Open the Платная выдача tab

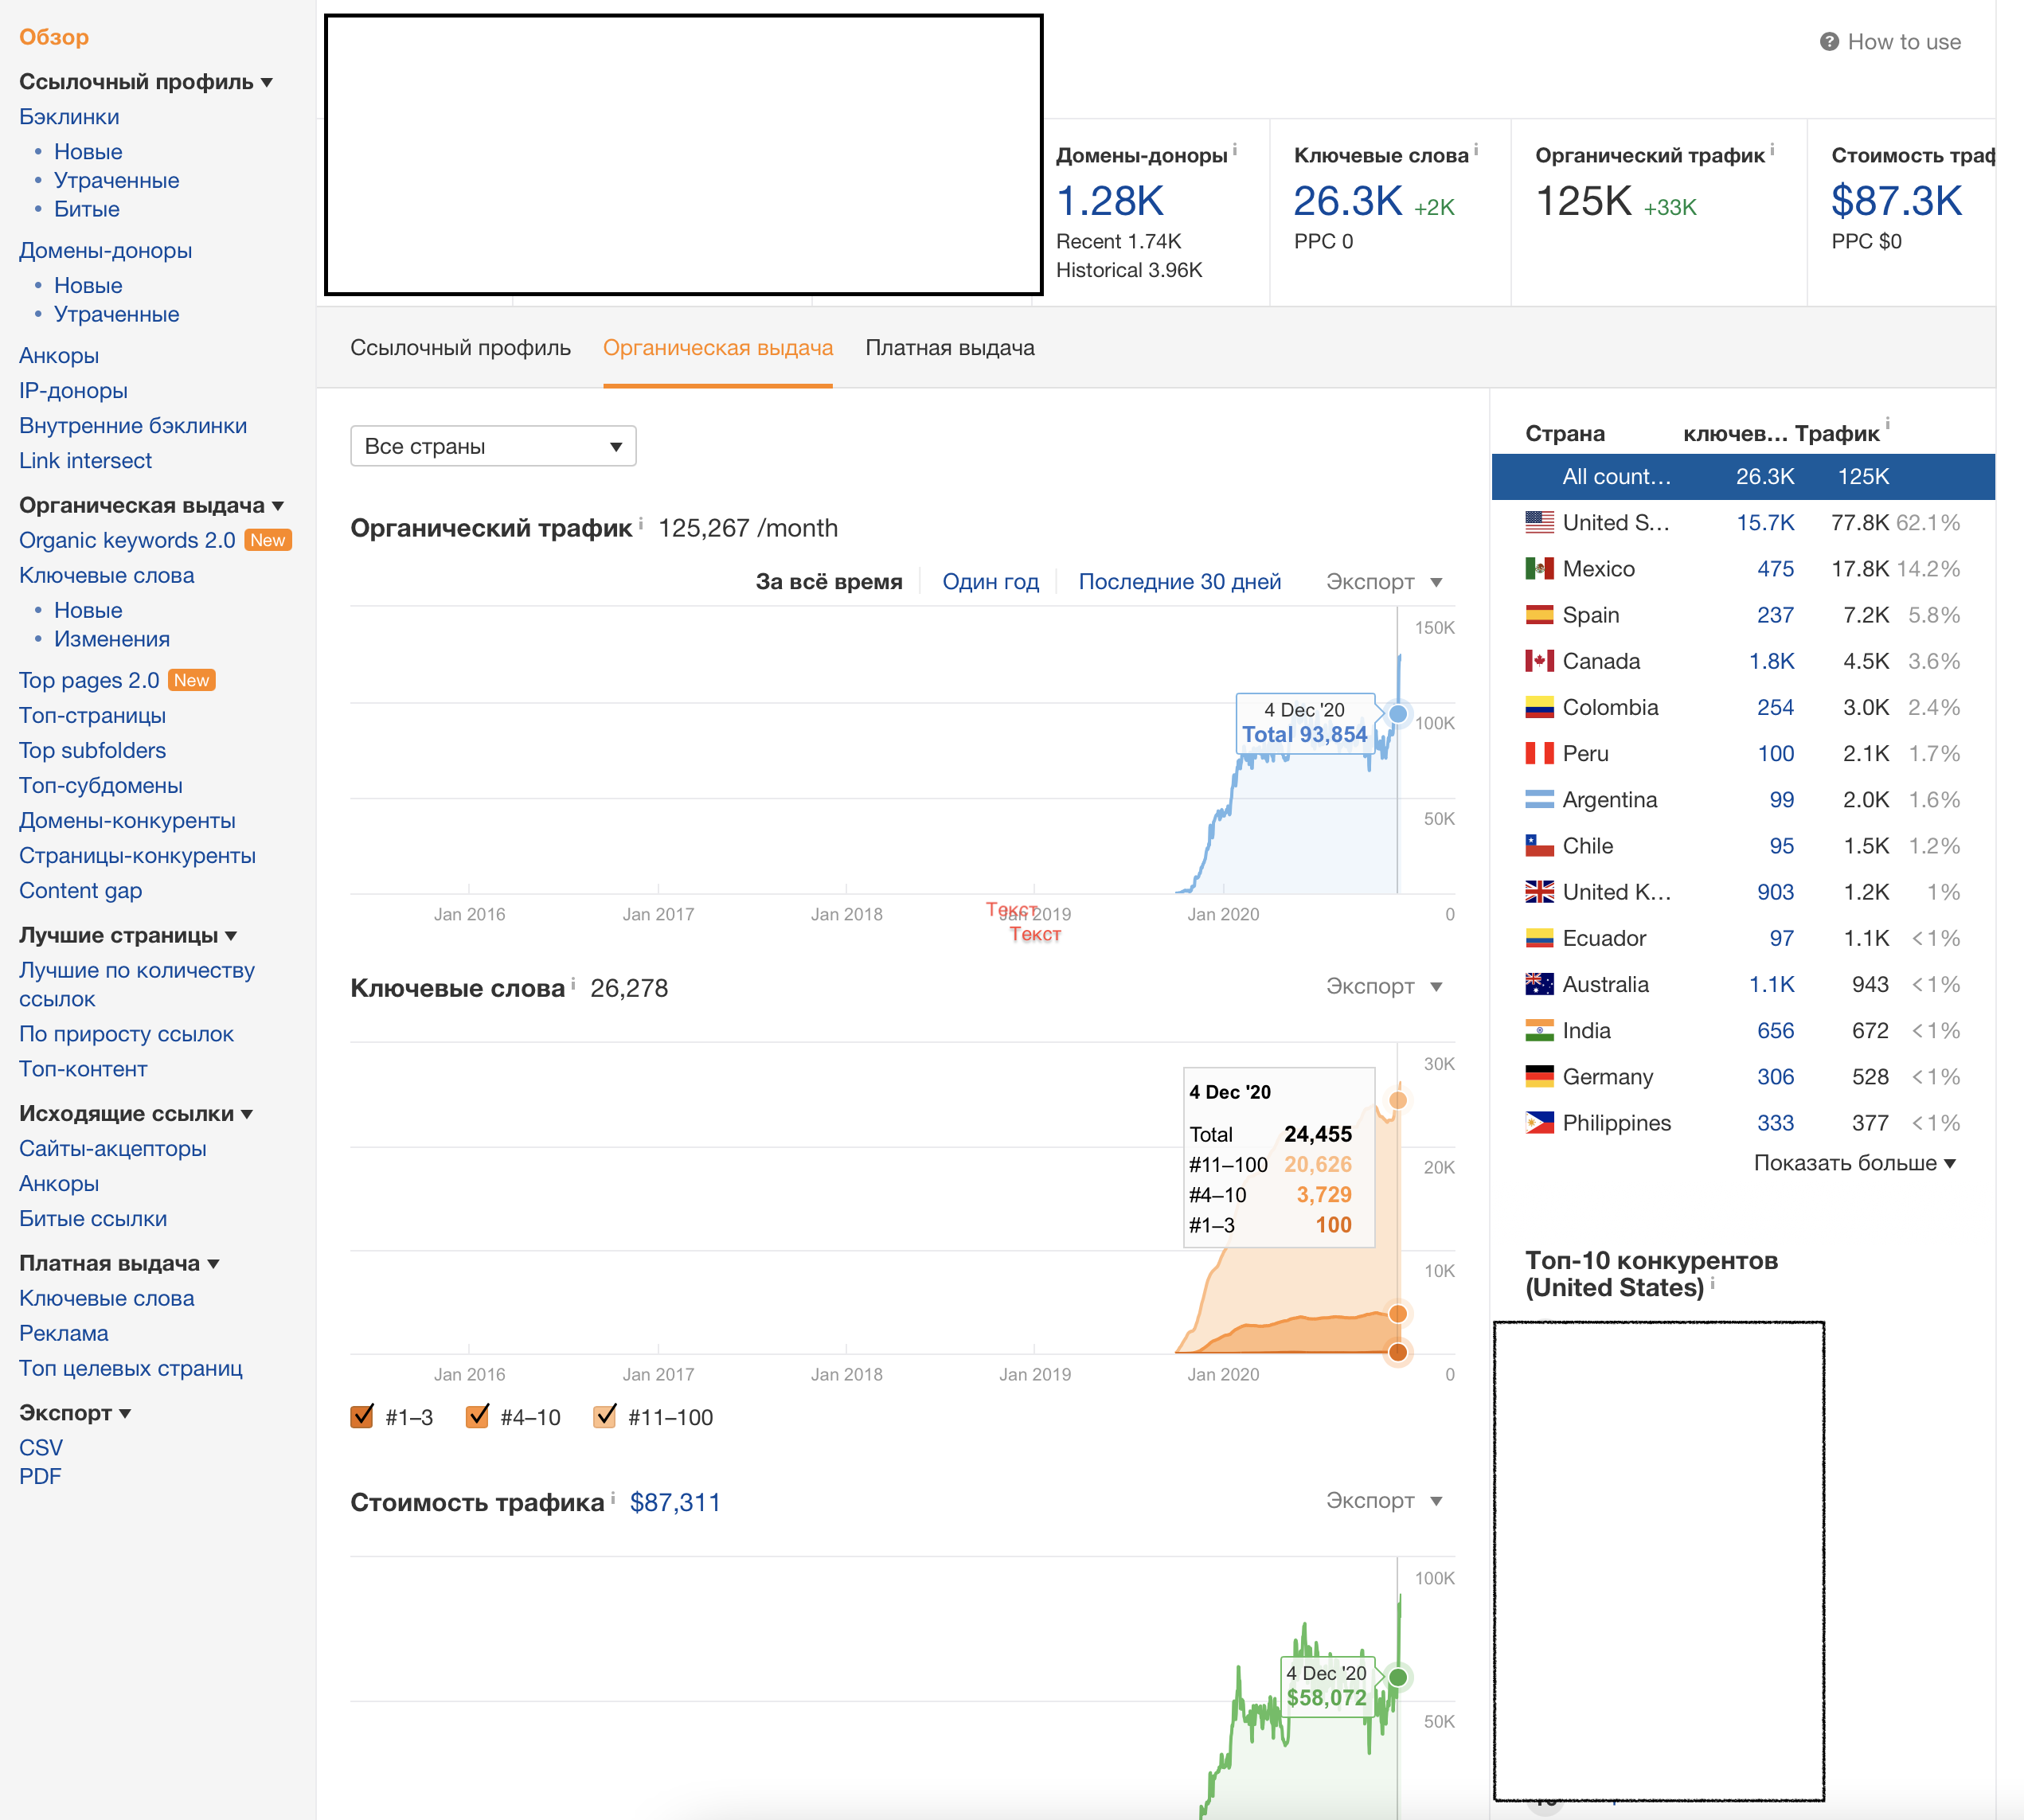(x=949, y=348)
